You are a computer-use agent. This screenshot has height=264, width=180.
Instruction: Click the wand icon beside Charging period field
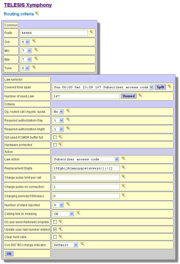coord(123,195)
